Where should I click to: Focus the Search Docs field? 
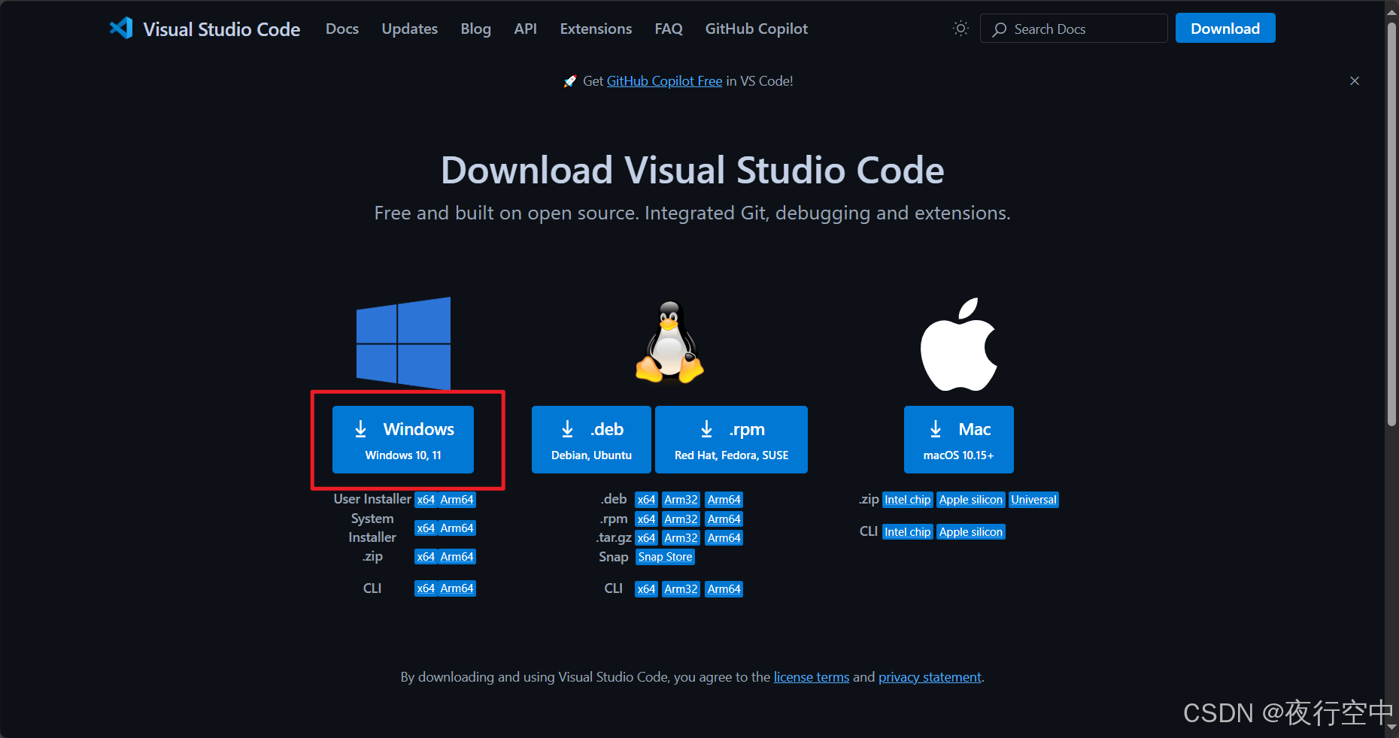click(1073, 29)
